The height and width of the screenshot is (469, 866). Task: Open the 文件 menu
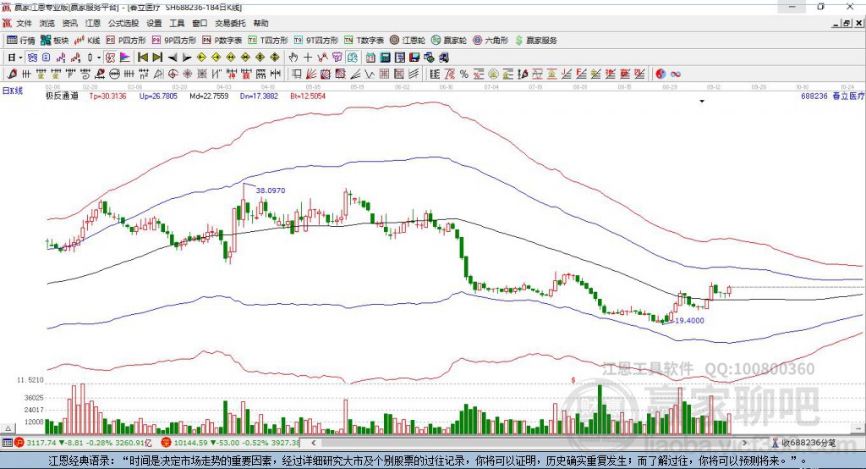(24, 23)
